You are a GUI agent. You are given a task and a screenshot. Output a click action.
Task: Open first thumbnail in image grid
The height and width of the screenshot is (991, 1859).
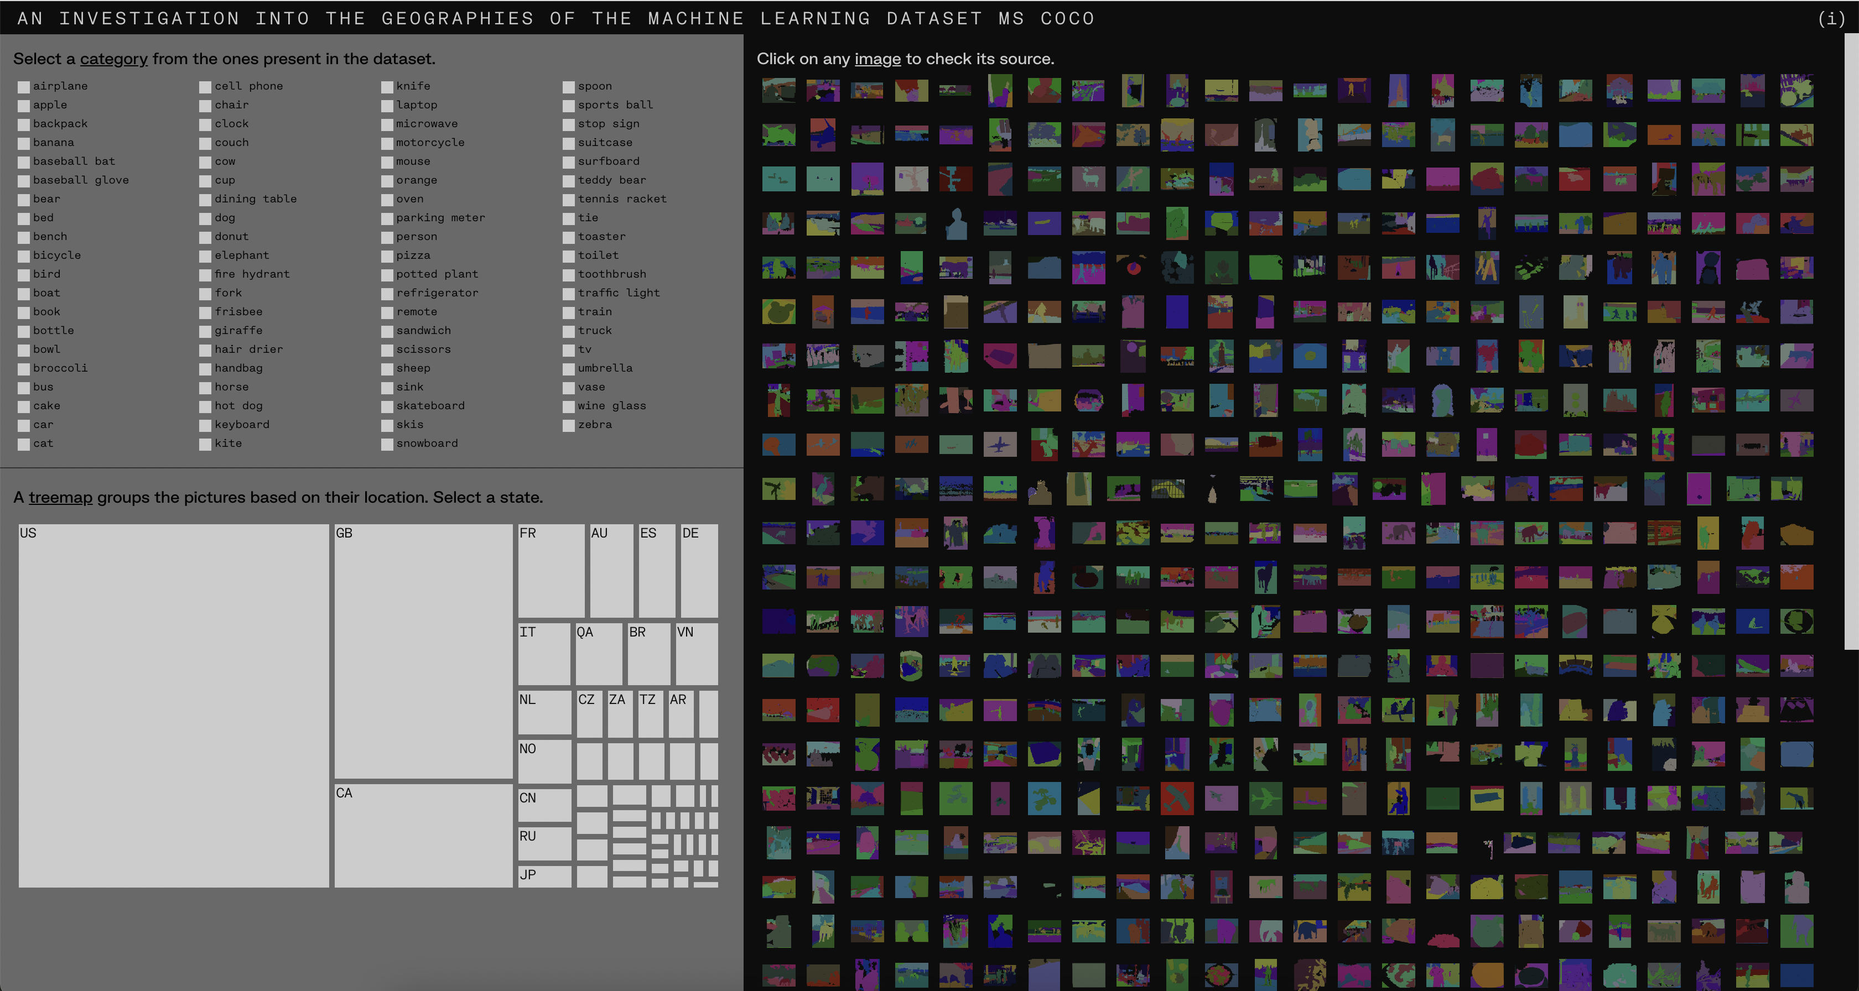[x=778, y=91]
